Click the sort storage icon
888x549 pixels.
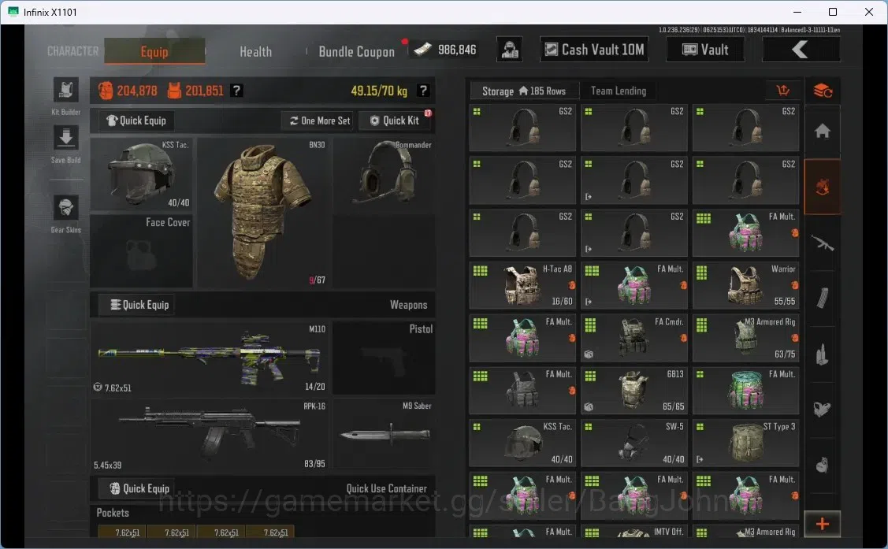click(x=783, y=91)
